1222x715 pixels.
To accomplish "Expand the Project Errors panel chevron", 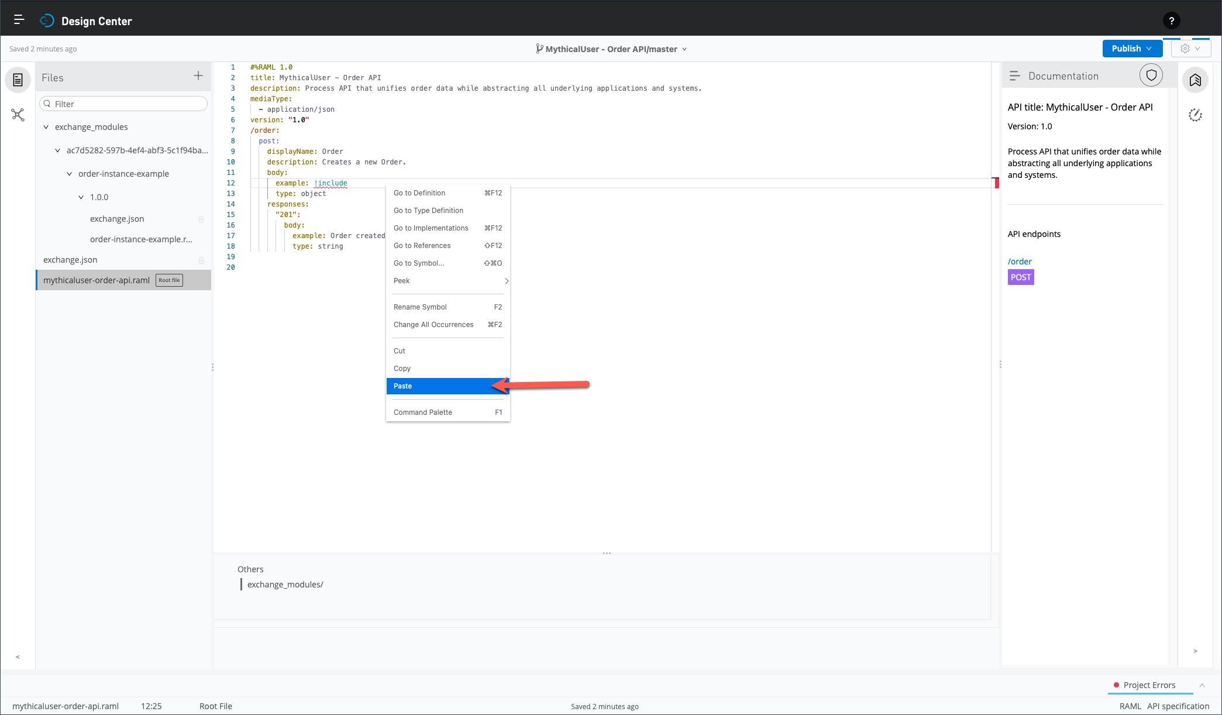I will tap(1202, 685).
